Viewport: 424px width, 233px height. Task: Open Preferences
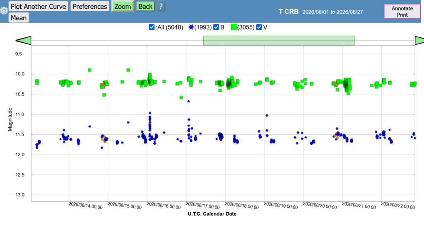pyautogui.click(x=90, y=6)
